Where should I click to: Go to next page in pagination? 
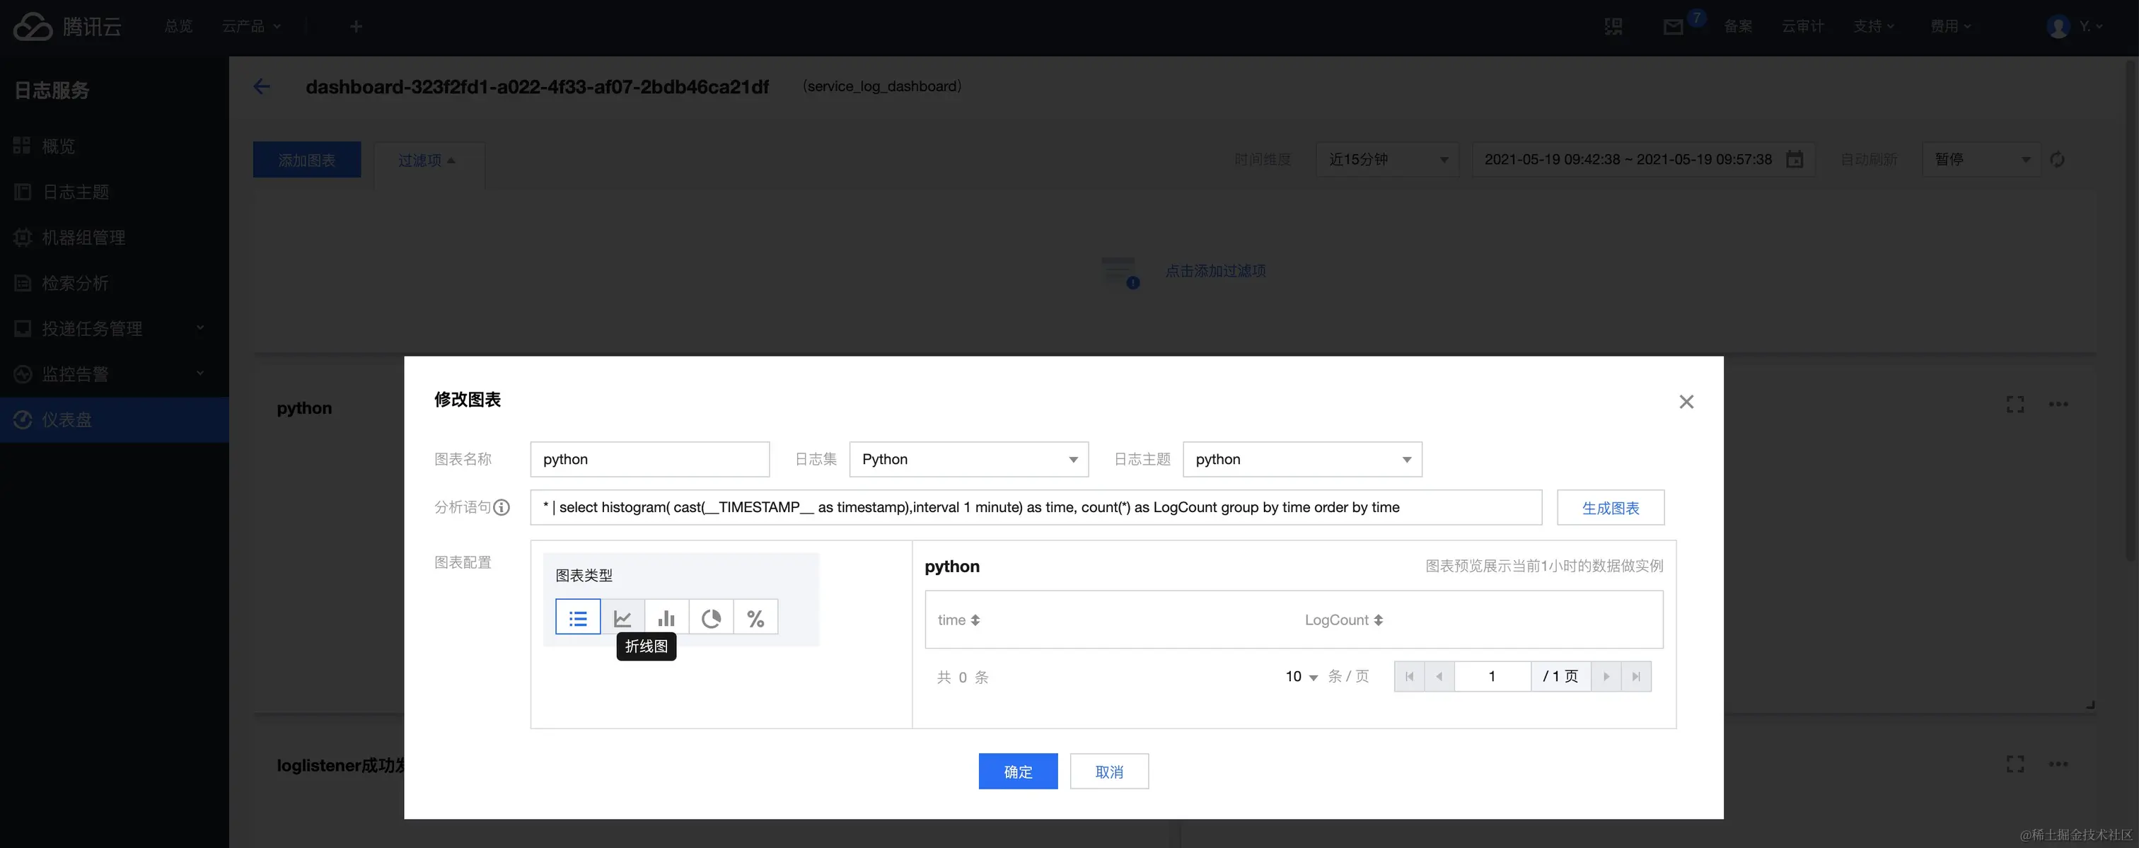pyautogui.click(x=1606, y=677)
